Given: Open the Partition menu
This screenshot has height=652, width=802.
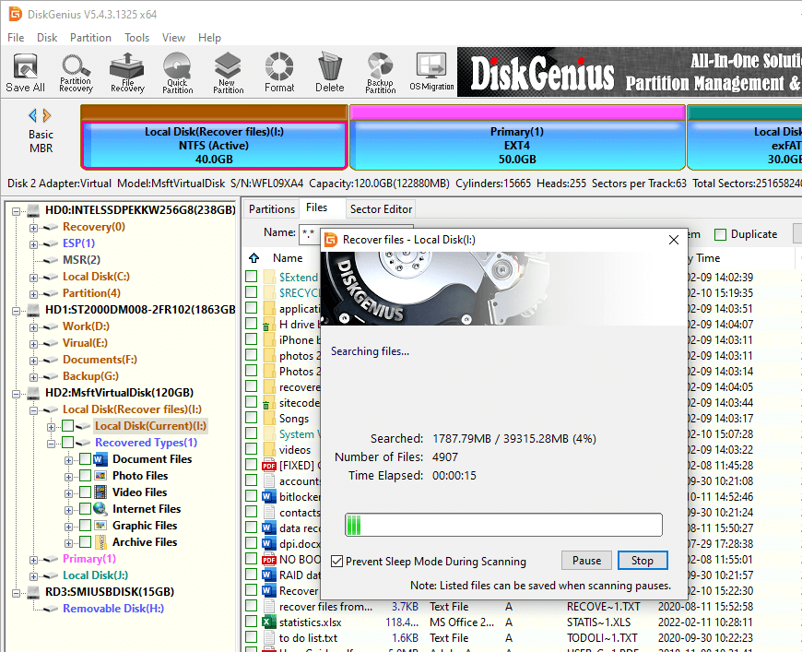Looking at the screenshot, I should (x=90, y=38).
